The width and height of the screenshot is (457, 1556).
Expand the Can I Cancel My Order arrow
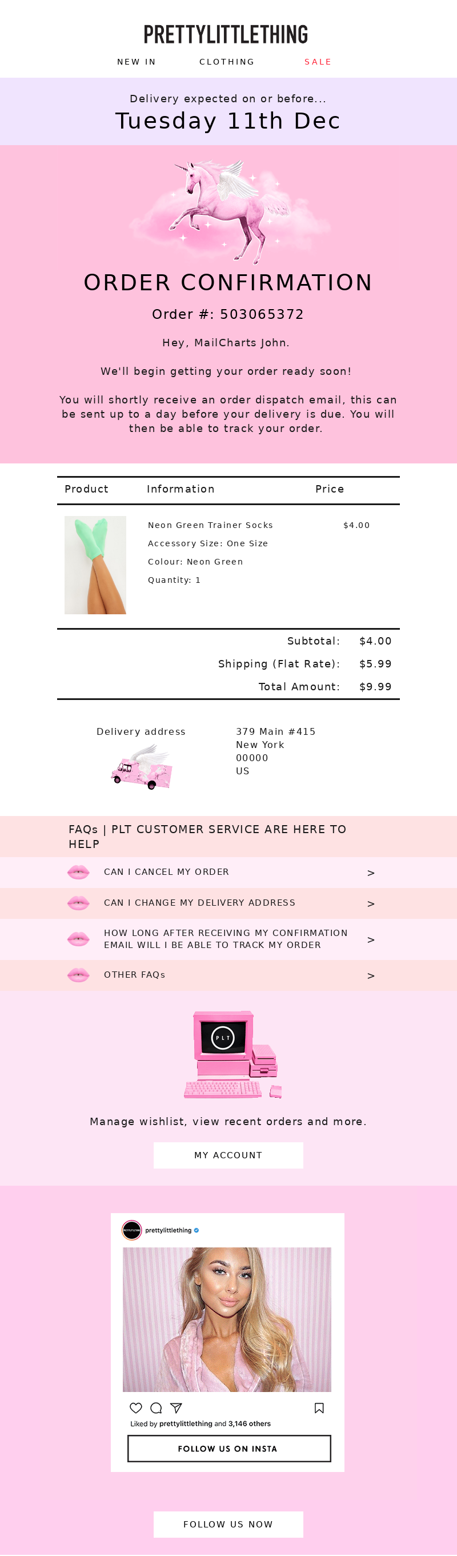pos(371,873)
